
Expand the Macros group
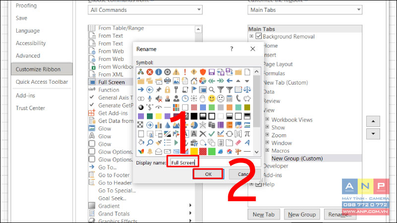(267, 150)
